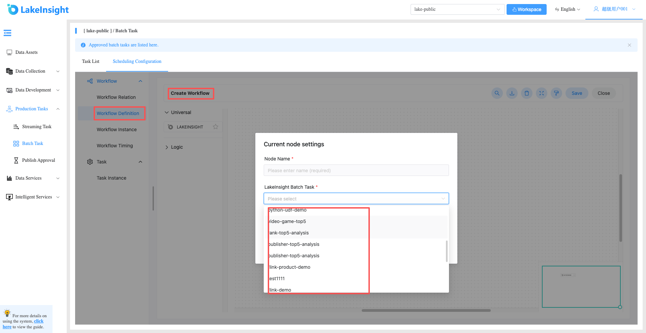Click the LakeInsight logo

pos(38,9)
